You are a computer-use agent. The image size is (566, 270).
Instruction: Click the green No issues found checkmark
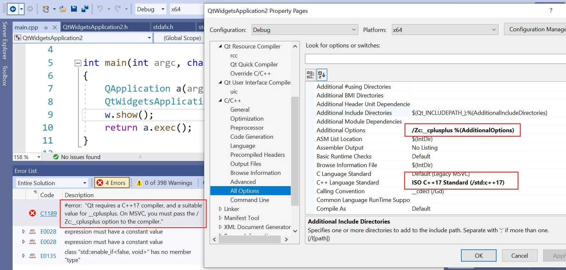pos(56,157)
